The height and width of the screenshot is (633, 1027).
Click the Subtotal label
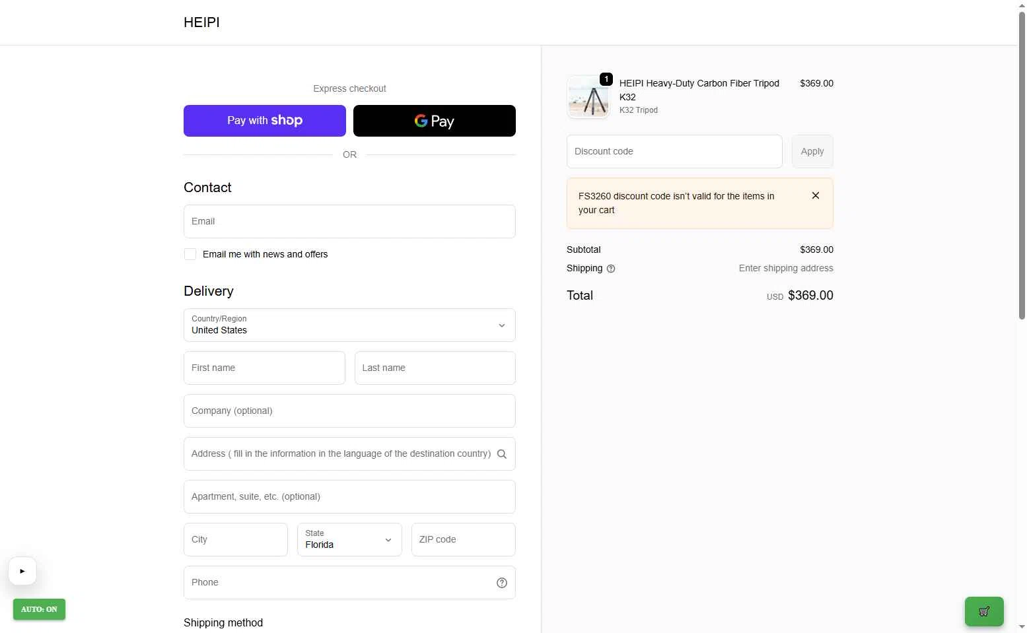(x=584, y=250)
